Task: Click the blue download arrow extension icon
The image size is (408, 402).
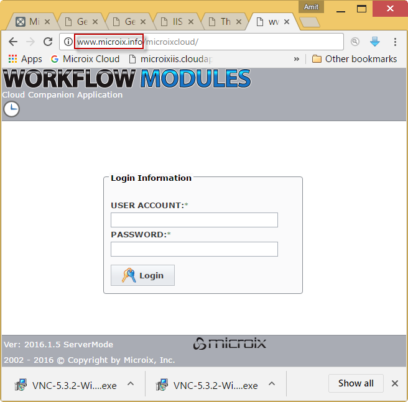Action: pos(374,42)
